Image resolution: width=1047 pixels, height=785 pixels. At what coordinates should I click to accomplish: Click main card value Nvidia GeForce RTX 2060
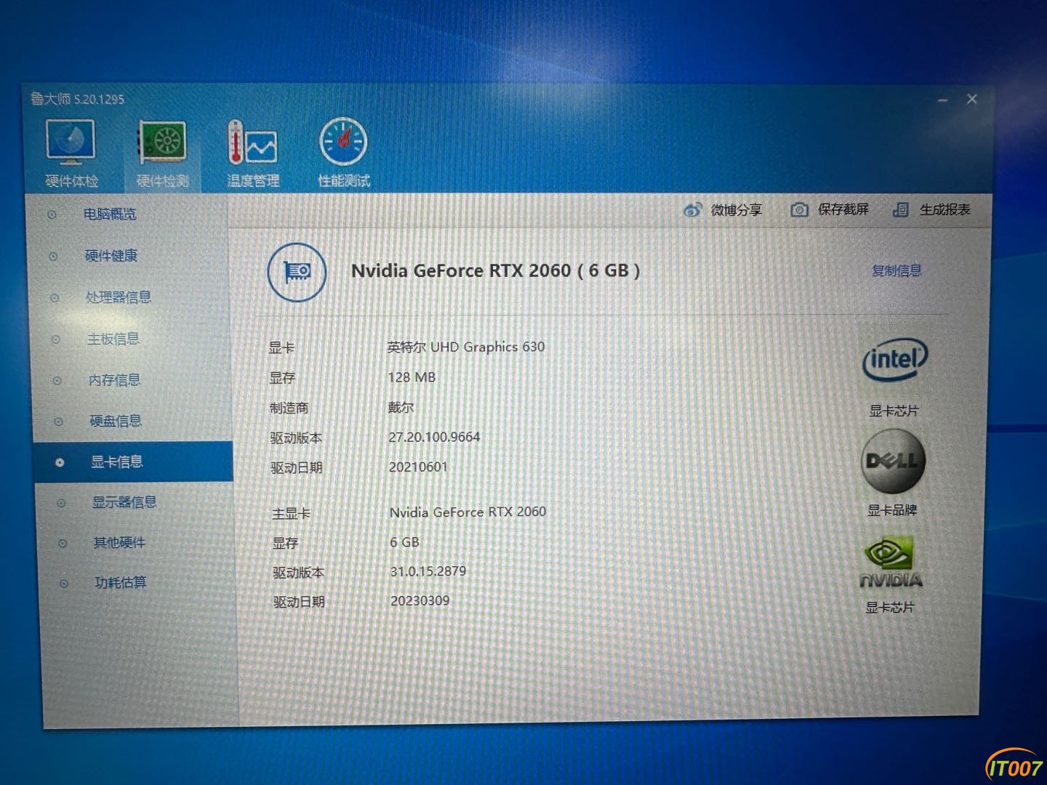468,512
